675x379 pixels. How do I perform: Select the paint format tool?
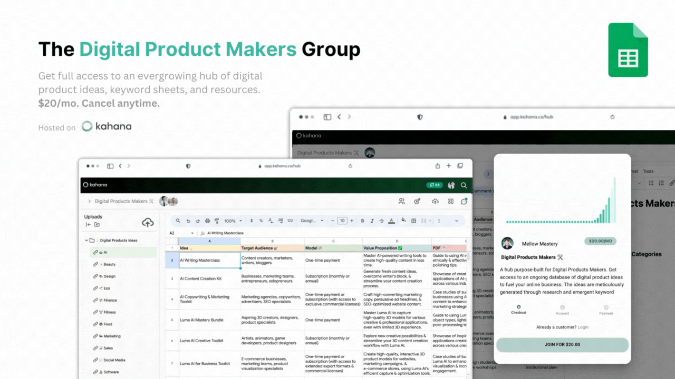[217, 221]
